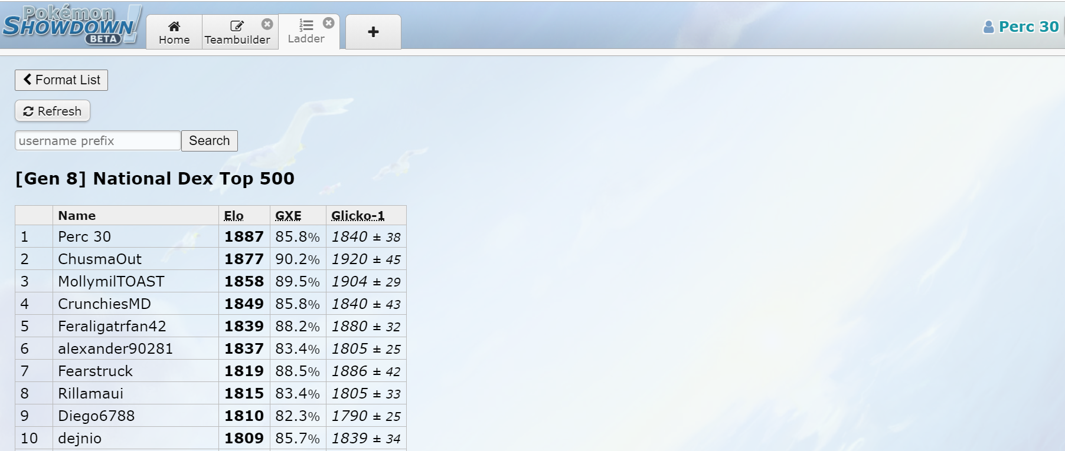Click the Glicko-1 value 1880 ± 32

[x=366, y=327]
